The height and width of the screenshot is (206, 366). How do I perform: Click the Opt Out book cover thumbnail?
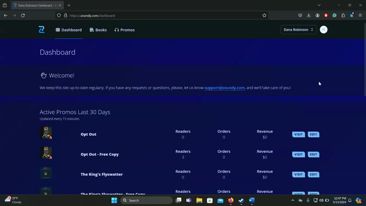[x=46, y=133]
